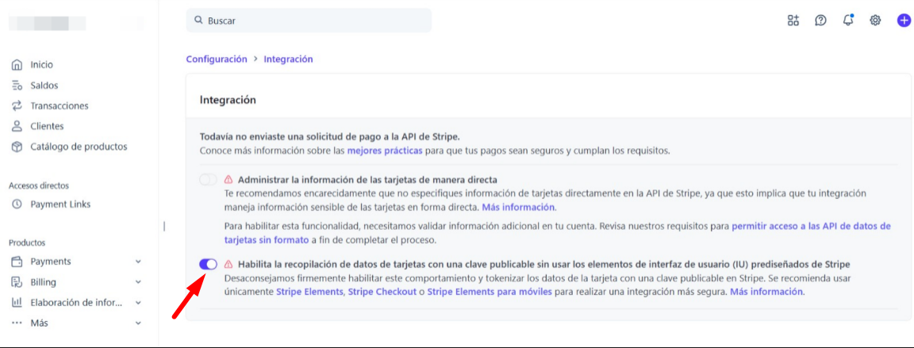Viewport: 914px width, 348px height.
Task: Click the blue plus create button
Action: tap(904, 21)
